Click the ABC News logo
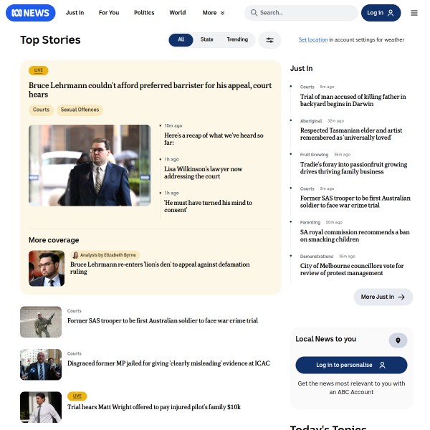Screen dimensions: 430x430 point(30,13)
